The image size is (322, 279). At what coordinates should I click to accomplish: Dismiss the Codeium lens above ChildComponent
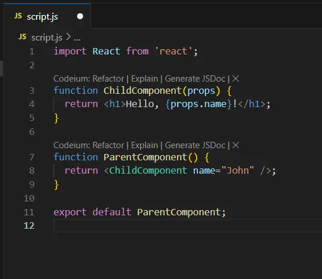coord(236,79)
